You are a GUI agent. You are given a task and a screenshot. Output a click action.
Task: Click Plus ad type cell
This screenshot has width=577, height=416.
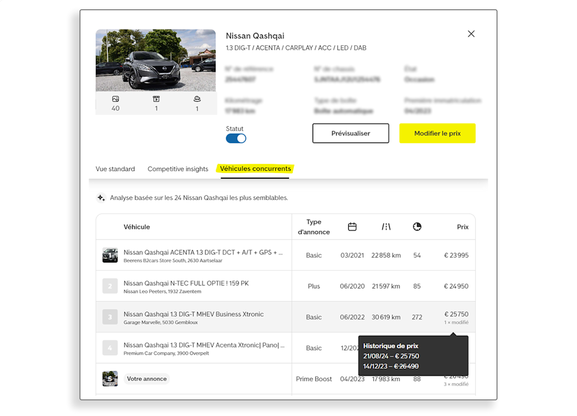[x=314, y=286]
